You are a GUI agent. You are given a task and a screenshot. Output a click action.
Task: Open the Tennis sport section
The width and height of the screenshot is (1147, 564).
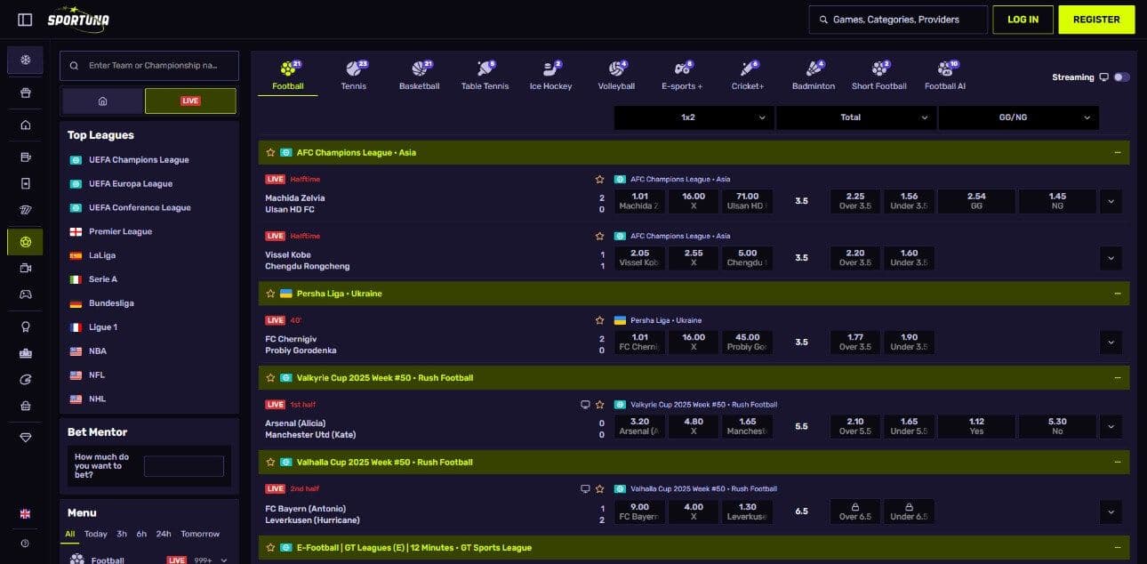(x=354, y=75)
